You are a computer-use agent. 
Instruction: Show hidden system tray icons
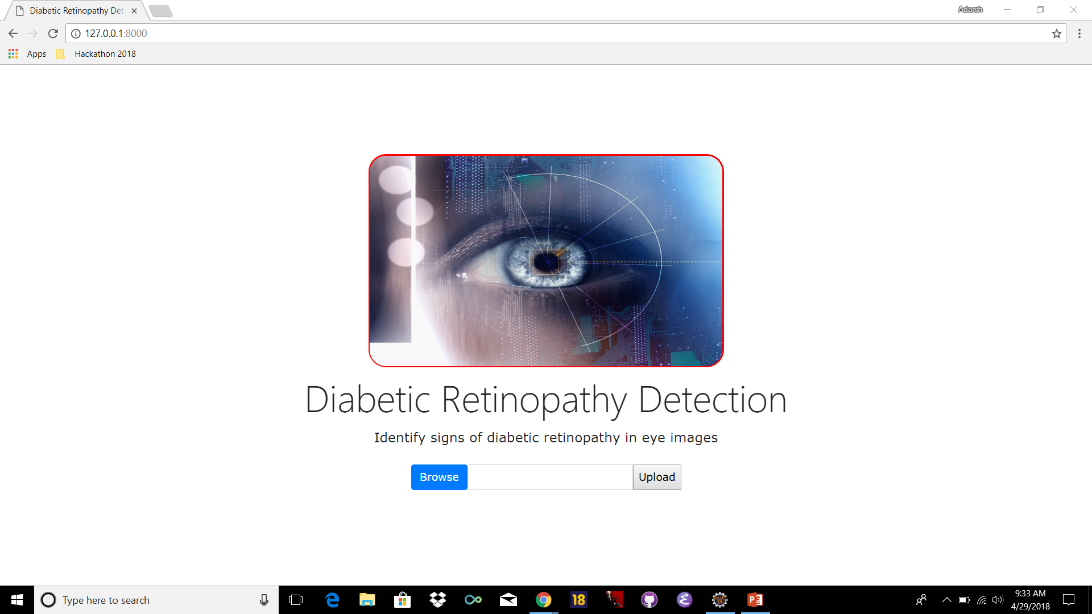tap(946, 600)
